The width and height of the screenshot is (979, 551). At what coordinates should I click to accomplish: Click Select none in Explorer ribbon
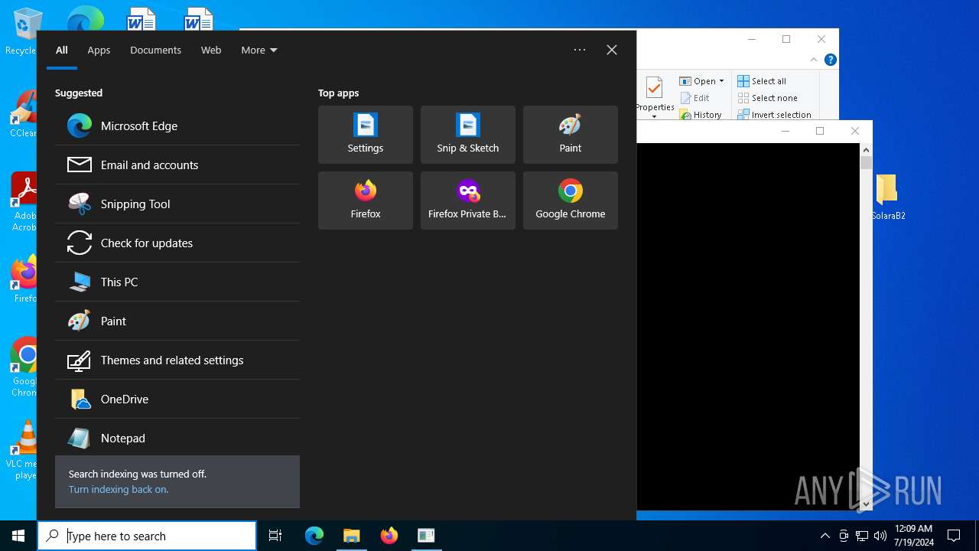click(x=767, y=98)
